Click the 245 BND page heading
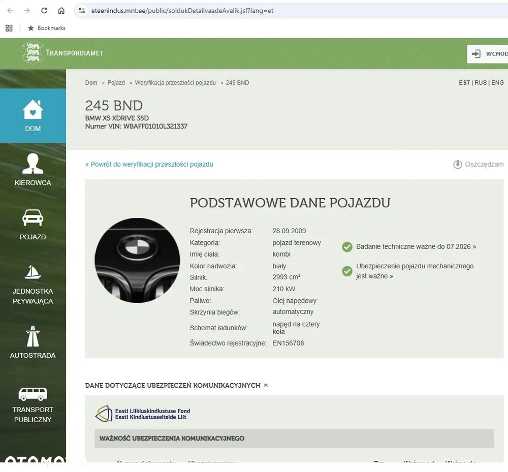The height and width of the screenshot is (472, 508). tap(114, 106)
